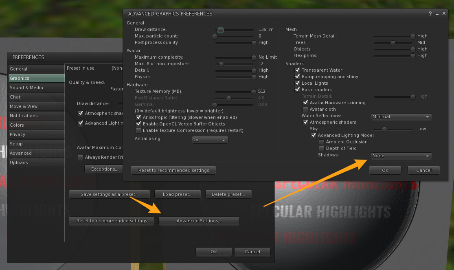454x270 pixels.
Task: Open the Advanced preferences tab
Action: [x=37, y=153]
